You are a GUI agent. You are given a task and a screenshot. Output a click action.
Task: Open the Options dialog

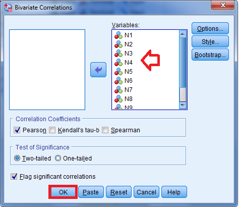(210, 28)
